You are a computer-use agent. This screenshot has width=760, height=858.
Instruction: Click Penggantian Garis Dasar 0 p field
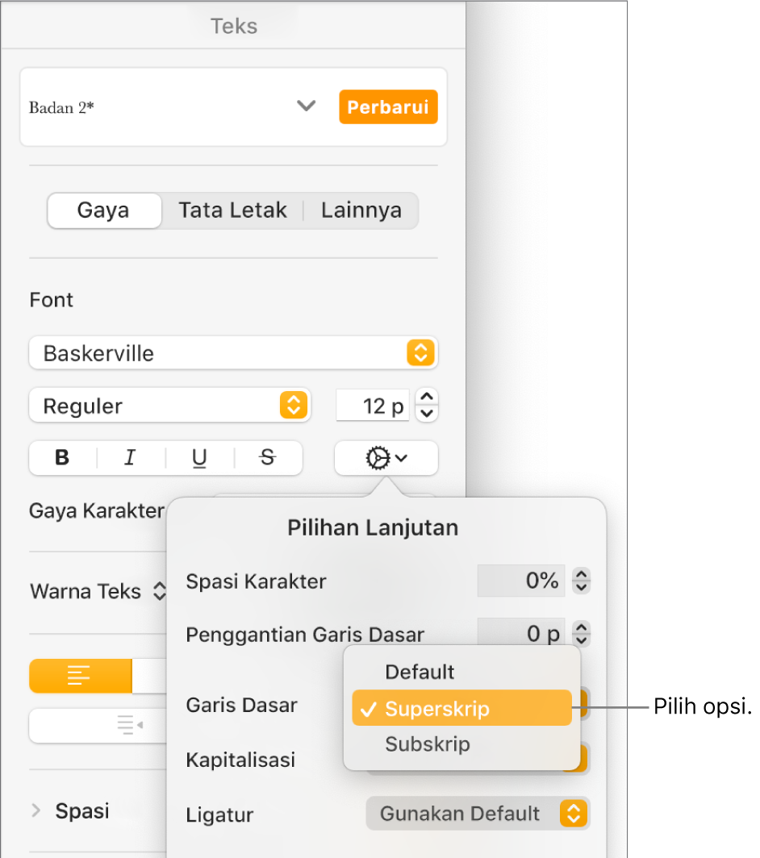click(520, 633)
